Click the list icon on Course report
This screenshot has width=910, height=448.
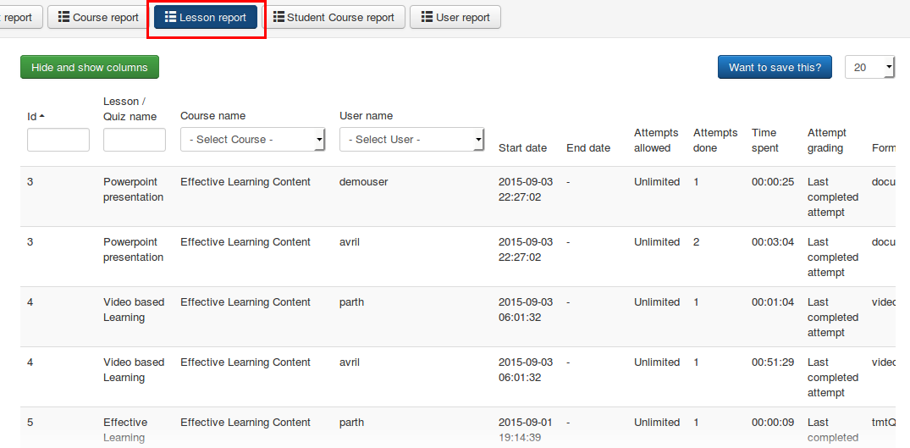pos(63,18)
